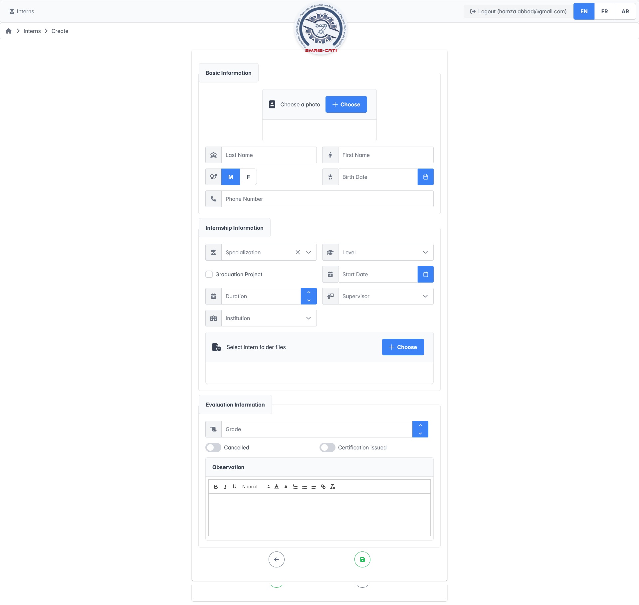Focus the Phone Number field
Screen dimensions: 639x605
[x=327, y=199]
